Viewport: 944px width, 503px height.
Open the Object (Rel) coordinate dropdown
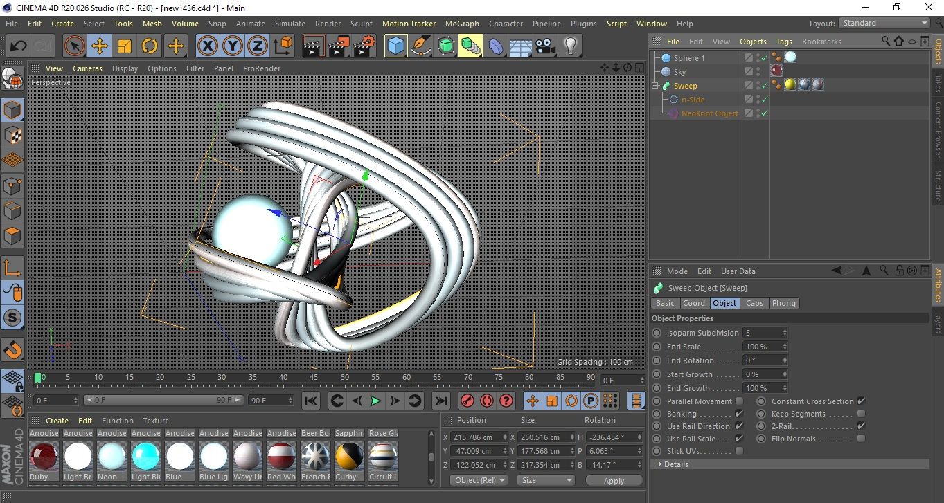(479, 480)
